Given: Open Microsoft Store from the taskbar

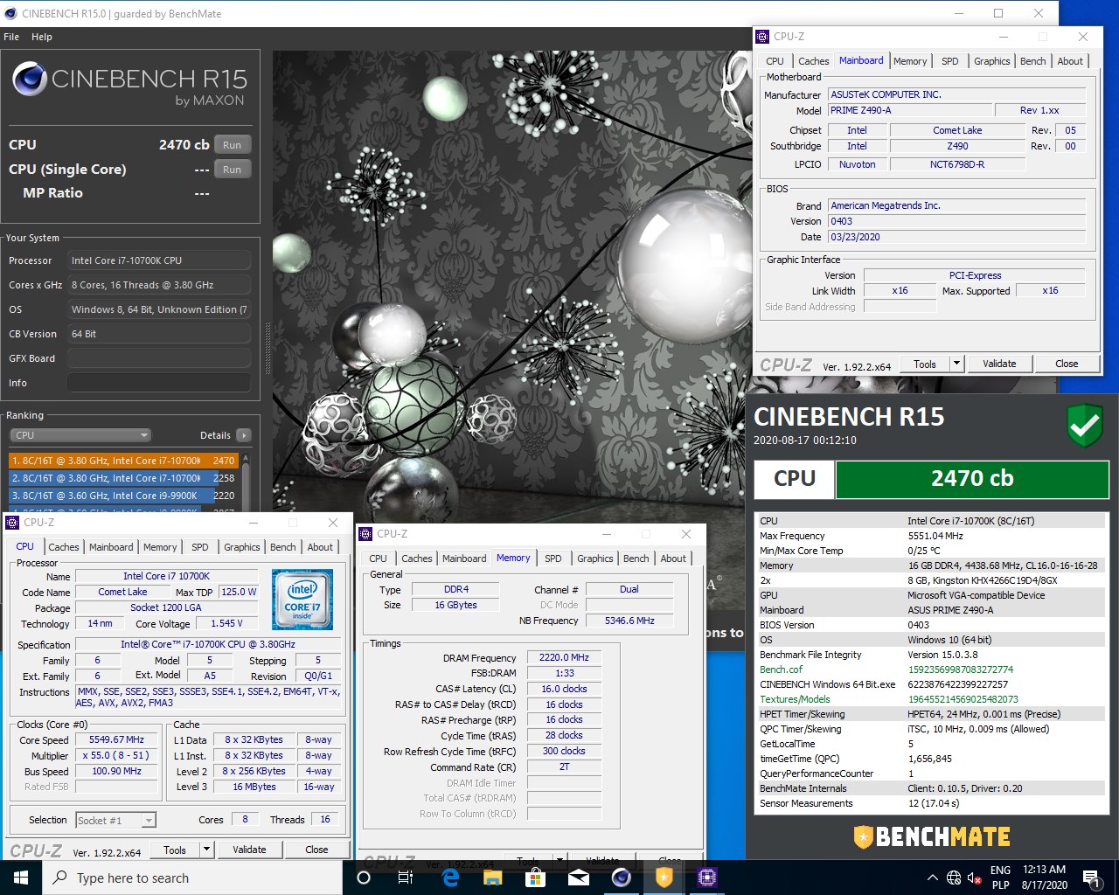Looking at the screenshot, I should [535, 878].
